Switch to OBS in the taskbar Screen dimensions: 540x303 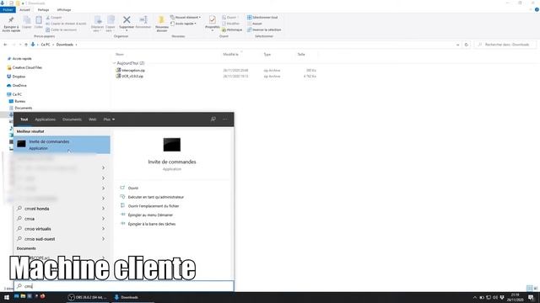pyautogui.click(x=88, y=297)
